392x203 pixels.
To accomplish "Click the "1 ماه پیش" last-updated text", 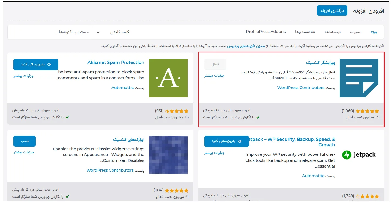I will [210, 195].
